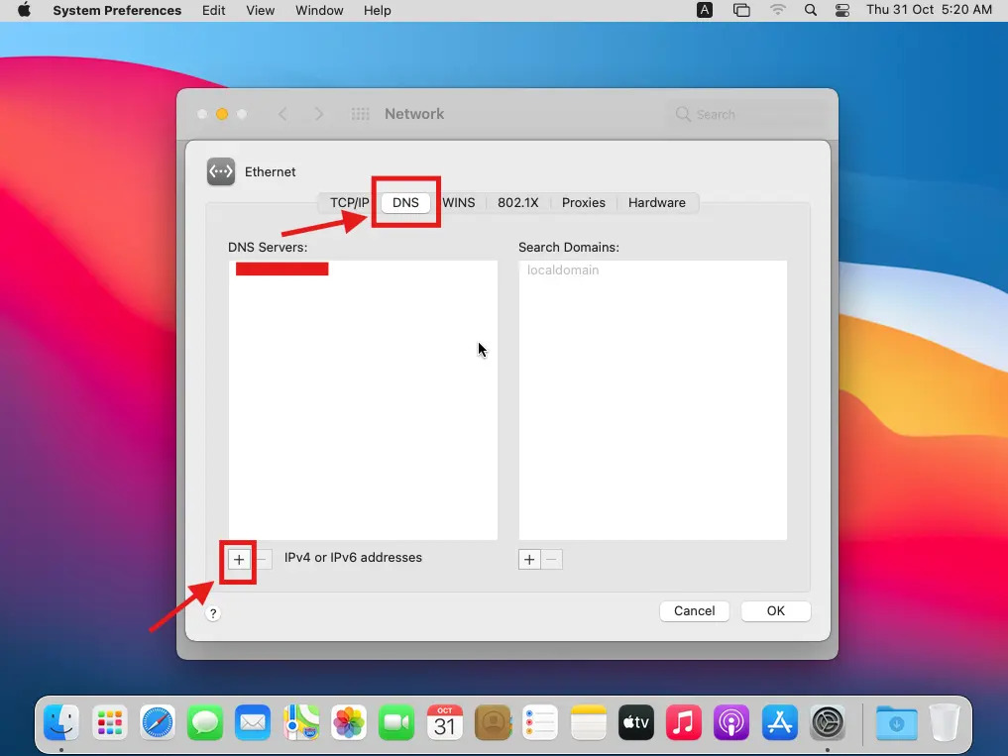Open Apple TV from the Dock
The width and height of the screenshot is (1008, 756).
(x=635, y=723)
